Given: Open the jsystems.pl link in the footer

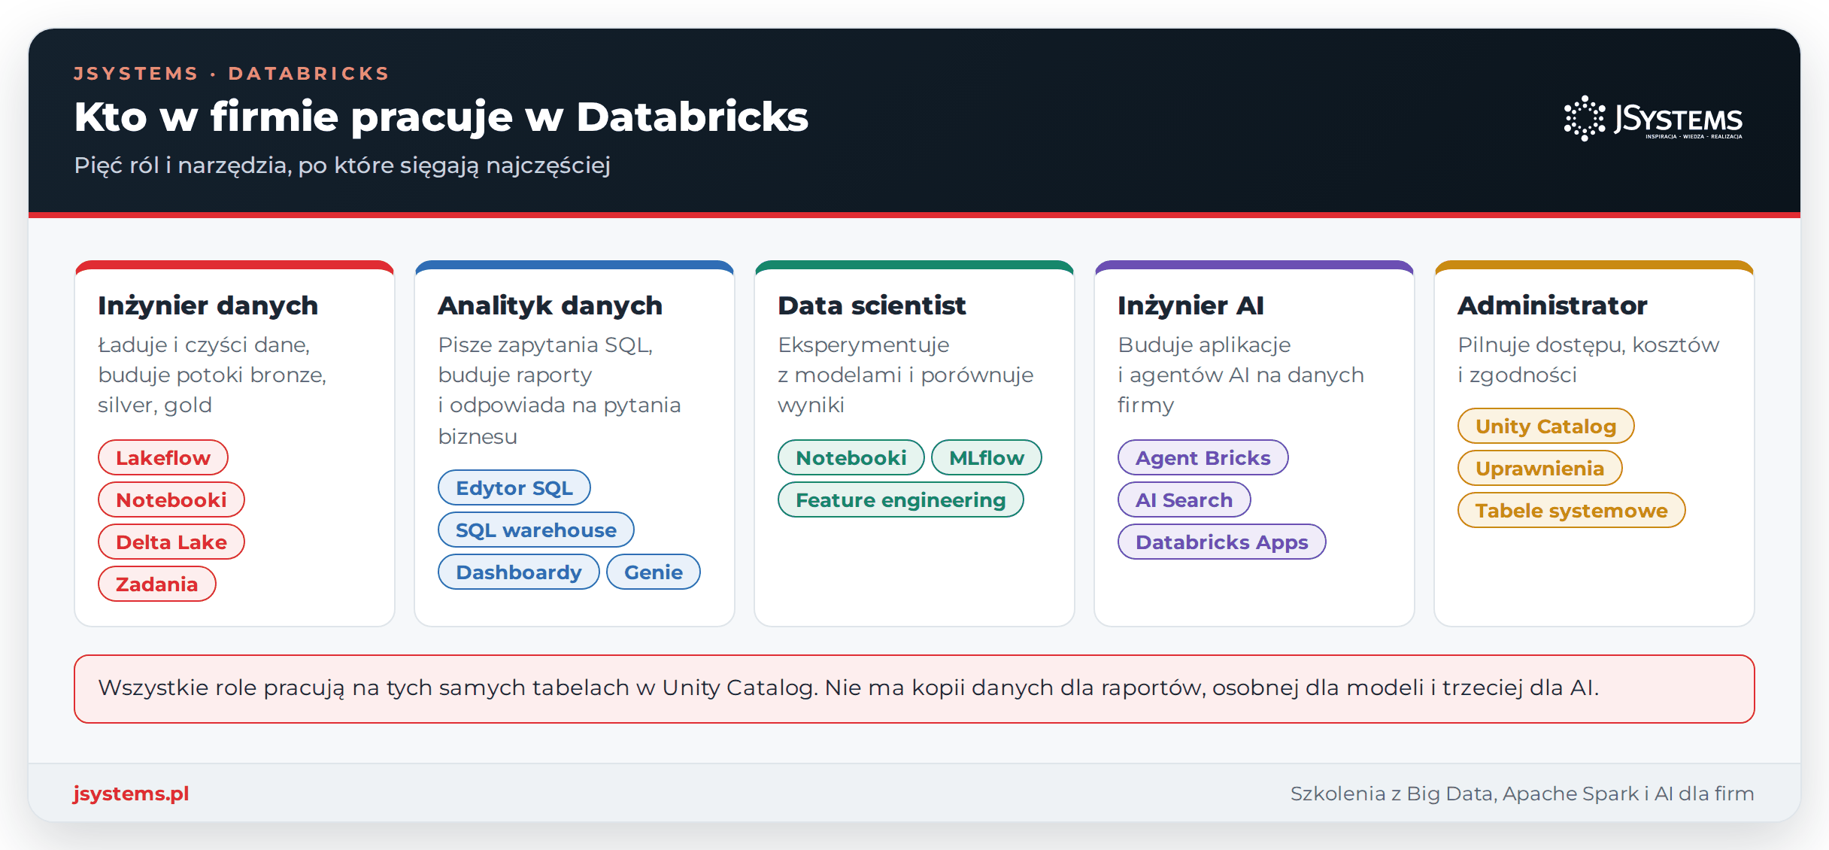Looking at the screenshot, I should coord(131,794).
